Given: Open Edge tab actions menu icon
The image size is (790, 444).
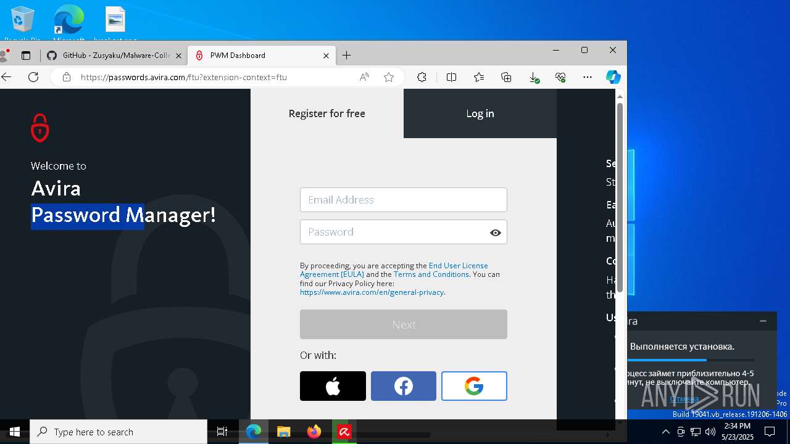Looking at the screenshot, I should (x=26, y=55).
